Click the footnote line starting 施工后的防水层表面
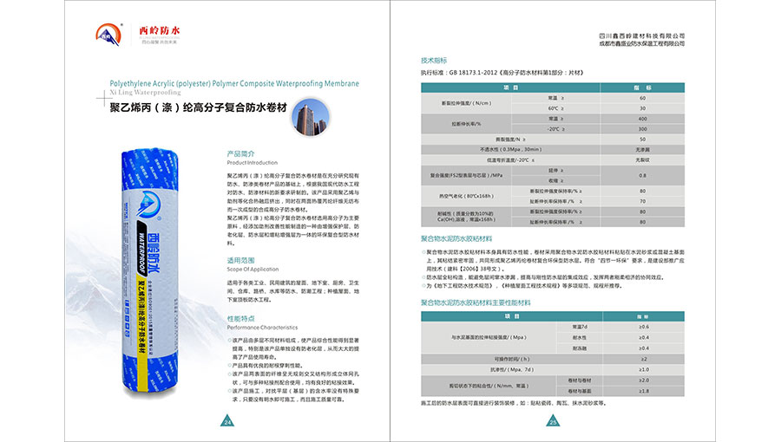Viewport: 781px width, 442px height. 514,403
